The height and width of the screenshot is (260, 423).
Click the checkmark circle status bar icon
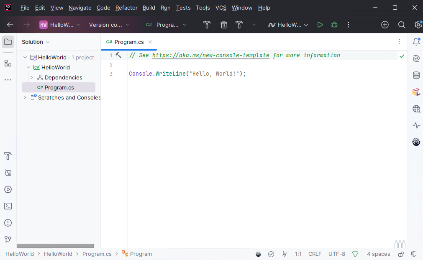pos(271,254)
